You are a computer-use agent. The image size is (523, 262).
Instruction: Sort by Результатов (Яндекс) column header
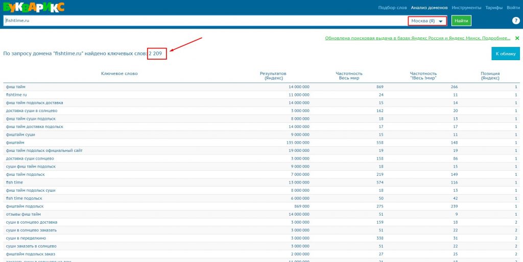pos(273,76)
